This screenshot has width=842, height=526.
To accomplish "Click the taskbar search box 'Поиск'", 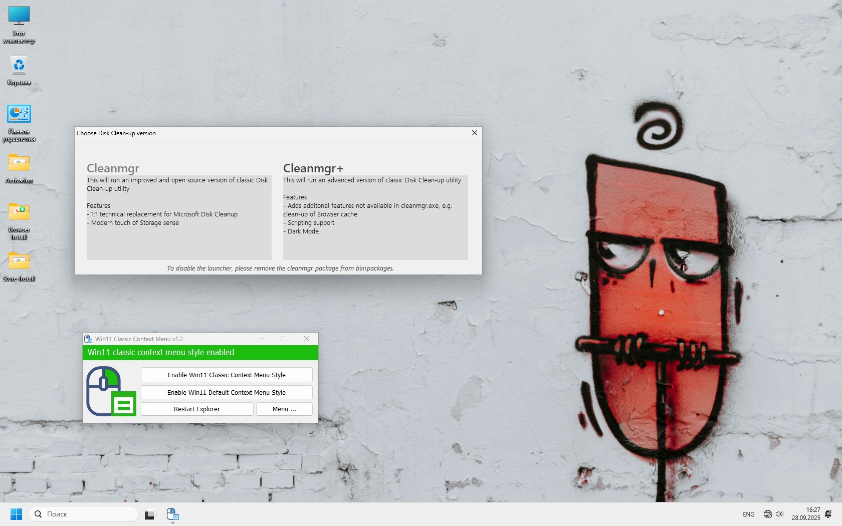I will [84, 514].
